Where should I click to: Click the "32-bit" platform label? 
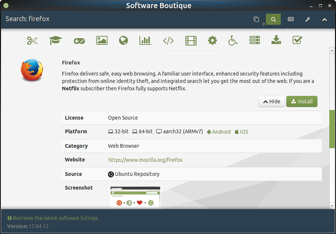118,131
